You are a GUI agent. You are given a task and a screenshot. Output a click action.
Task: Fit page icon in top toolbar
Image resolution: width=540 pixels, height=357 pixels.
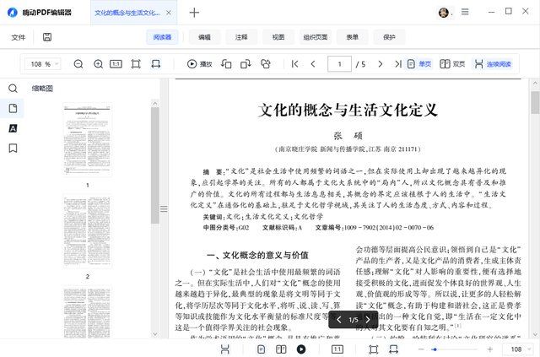click(136, 64)
